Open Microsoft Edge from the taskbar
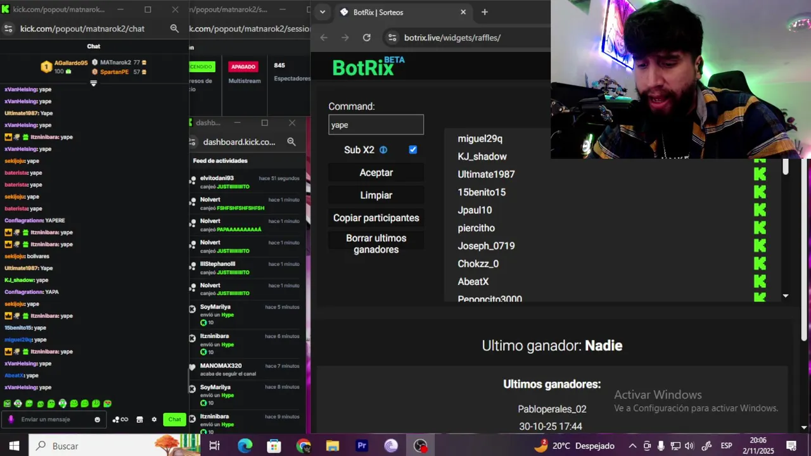 coord(245,446)
